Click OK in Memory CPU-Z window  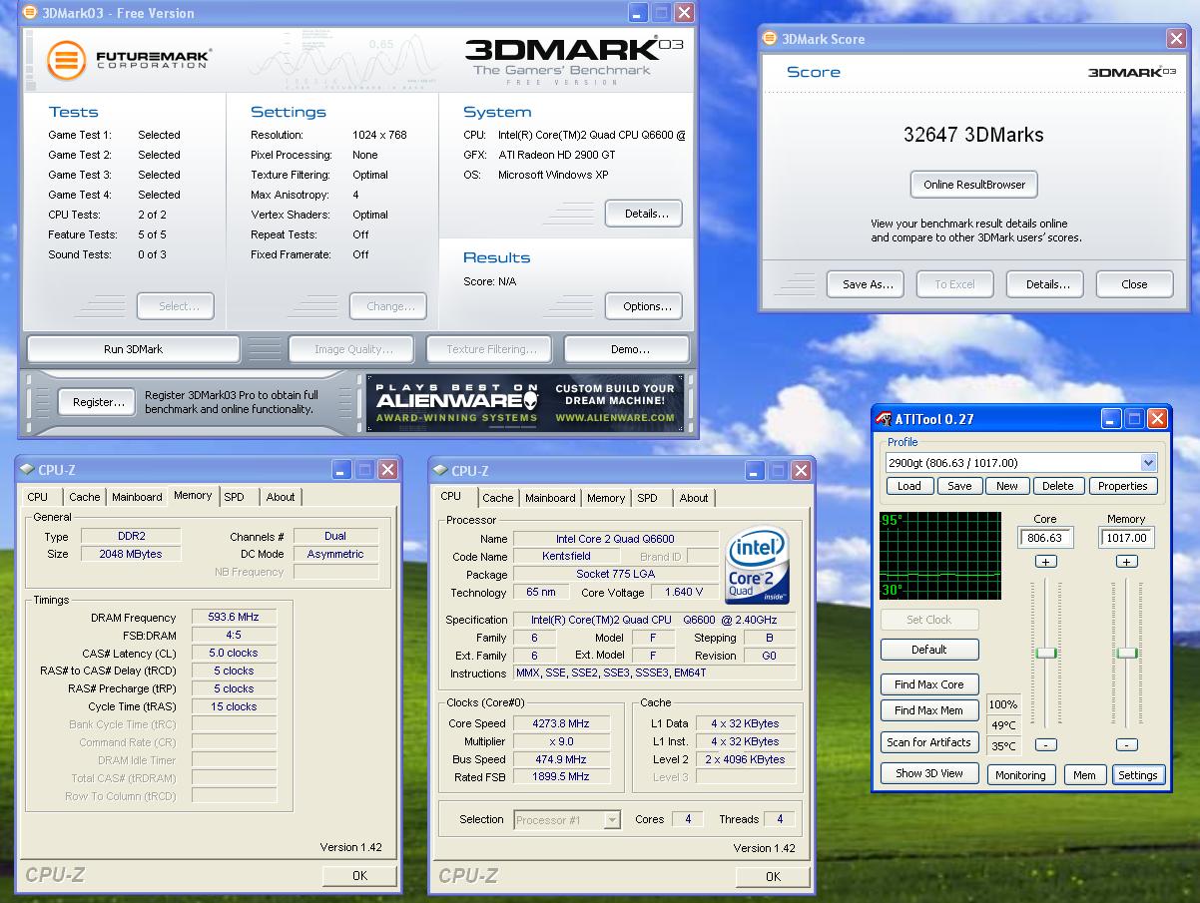pos(359,875)
